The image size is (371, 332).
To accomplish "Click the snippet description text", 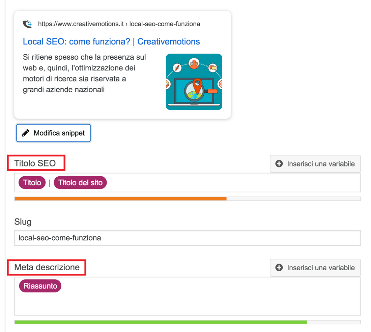I will (x=84, y=73).
